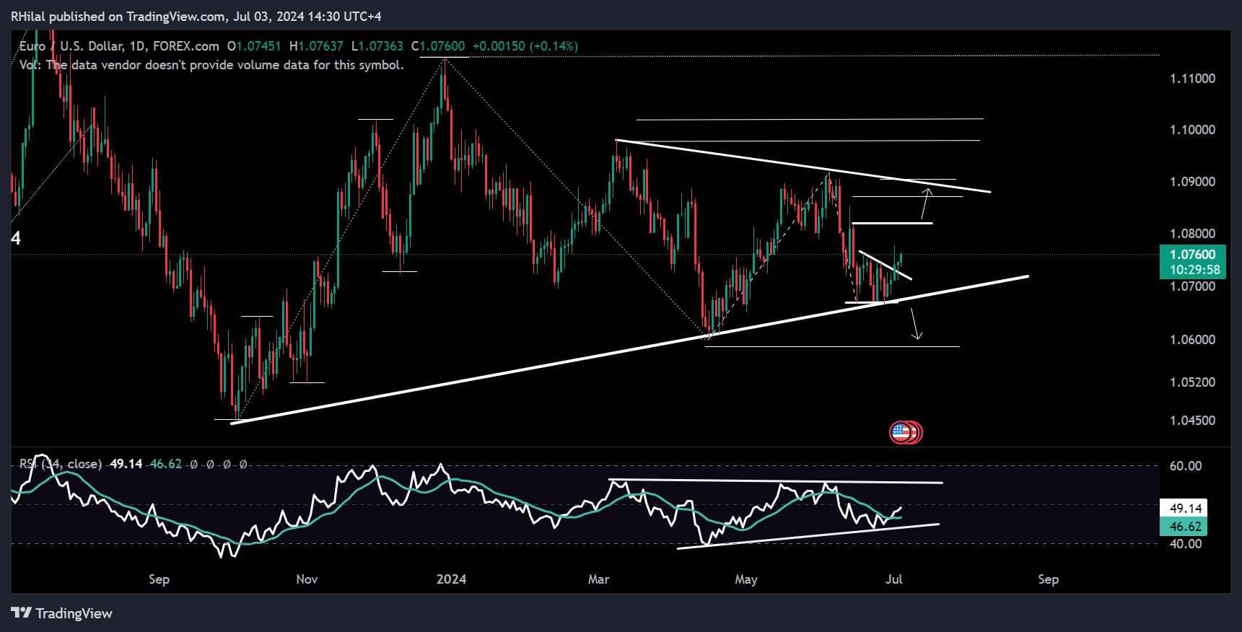
Task: Click the open price value O1.07451
Action: point(254,46)
